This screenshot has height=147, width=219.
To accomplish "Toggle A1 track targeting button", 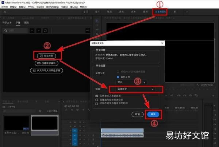I will pos(74,135).
